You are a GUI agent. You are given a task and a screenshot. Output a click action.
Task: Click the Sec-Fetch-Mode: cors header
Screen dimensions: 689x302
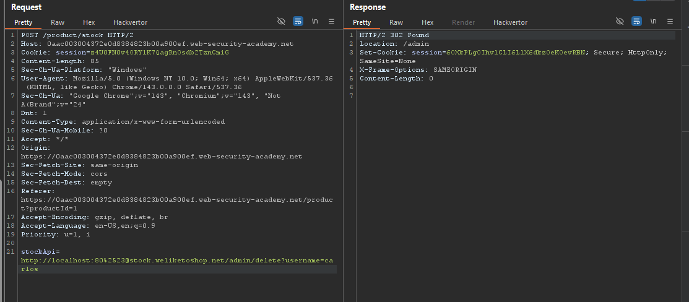click(64, 174)
